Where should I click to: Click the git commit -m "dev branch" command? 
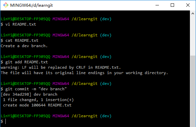[36, 89]
